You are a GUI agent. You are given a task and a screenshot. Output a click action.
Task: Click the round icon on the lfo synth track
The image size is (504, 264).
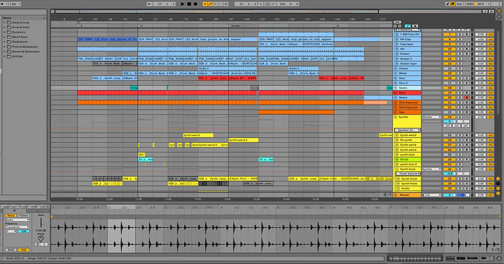pos(396,140)
